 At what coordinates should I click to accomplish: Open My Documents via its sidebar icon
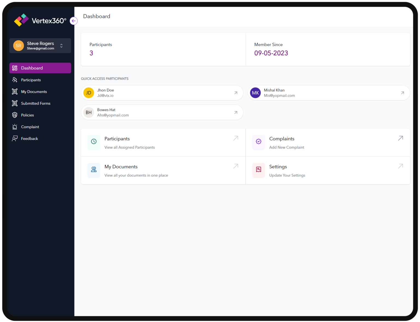click(15, 91)
